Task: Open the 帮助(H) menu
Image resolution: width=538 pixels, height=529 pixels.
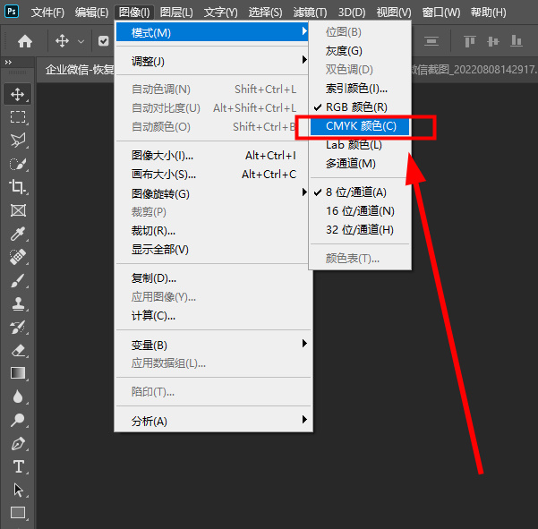Action: pos(488,13)
